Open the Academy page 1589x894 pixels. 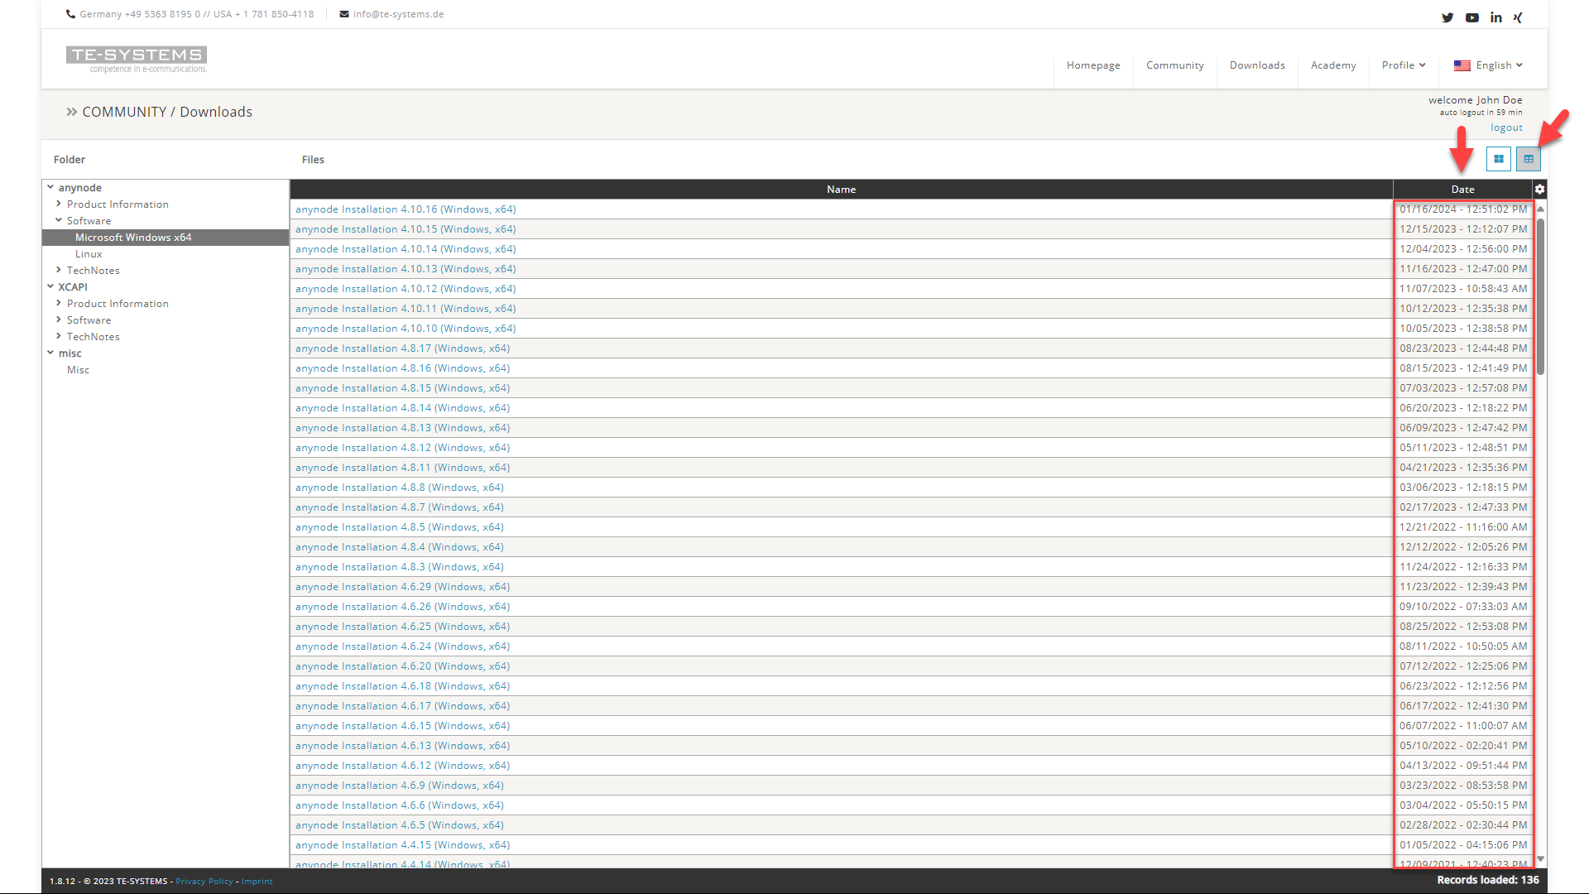pos(1333,65)
